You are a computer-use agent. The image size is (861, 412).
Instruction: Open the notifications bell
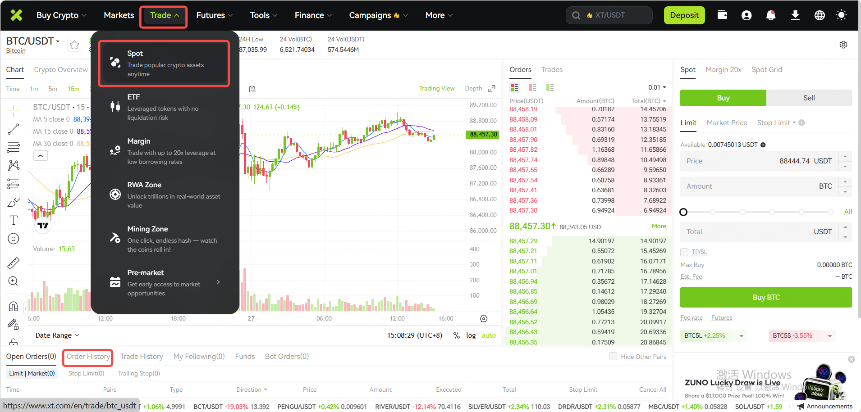click(771, 15)
